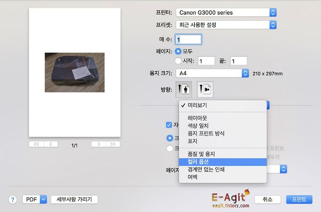
Task: Go to first preview page
Action: (37, 144)
